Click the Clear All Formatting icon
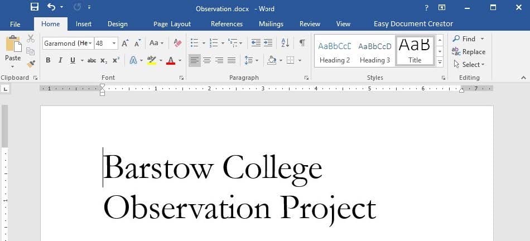Screen dimensions: 530x241 pos(177,43)
